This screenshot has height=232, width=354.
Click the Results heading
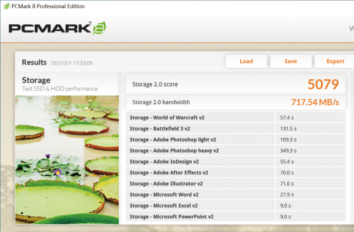34,62
